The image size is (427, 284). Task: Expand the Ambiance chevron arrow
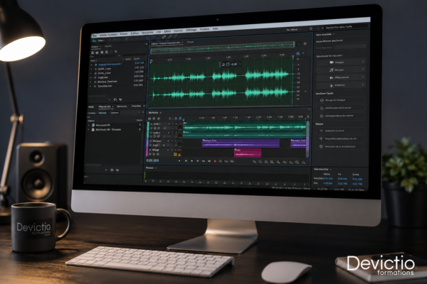pyautogui.click(x=363, y=84)
